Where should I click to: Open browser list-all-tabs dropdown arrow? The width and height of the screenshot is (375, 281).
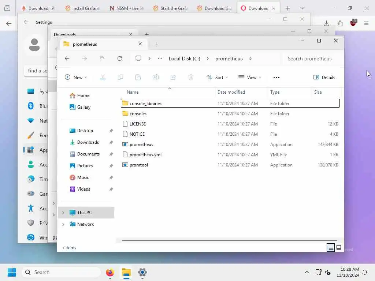click(x=302, y=8)
